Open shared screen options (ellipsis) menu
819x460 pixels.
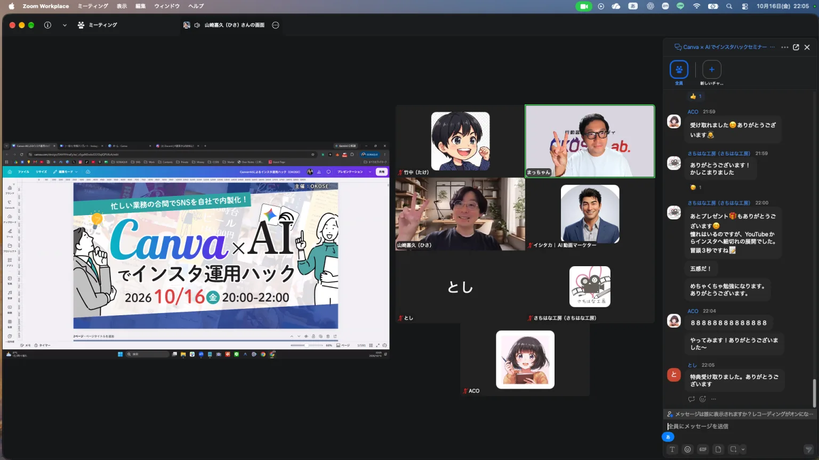[x=276, y=25]
